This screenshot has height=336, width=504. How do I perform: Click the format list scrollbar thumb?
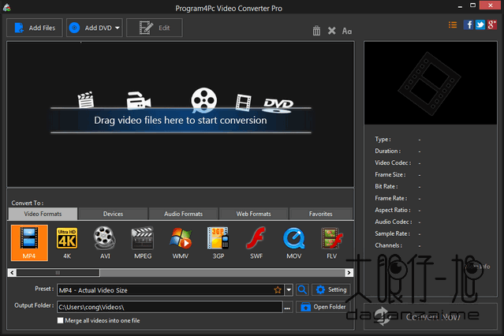coord(58,273)
